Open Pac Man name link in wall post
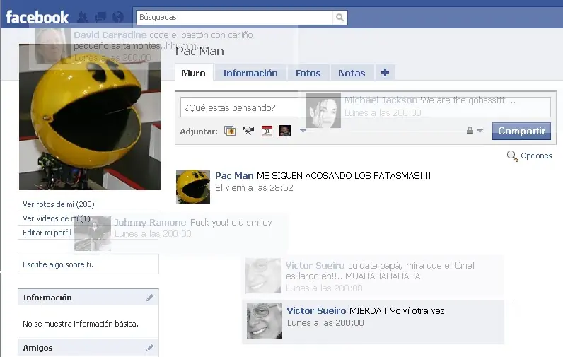 click(x=234, y=176)
